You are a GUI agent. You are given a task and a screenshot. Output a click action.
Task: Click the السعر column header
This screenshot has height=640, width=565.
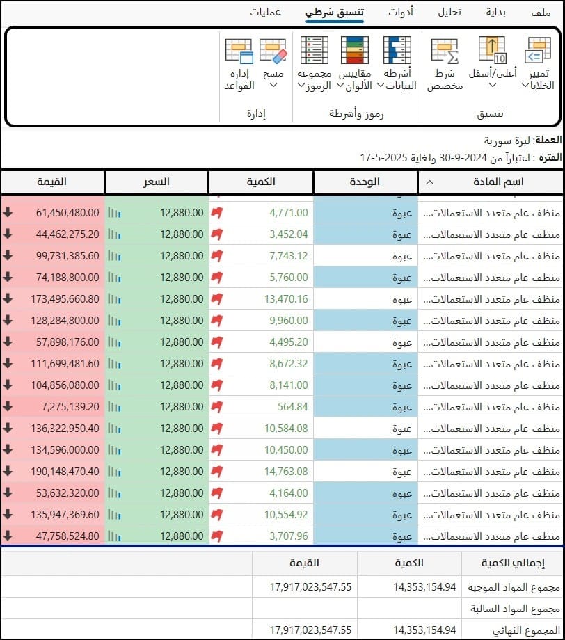[x=157, y=182]
